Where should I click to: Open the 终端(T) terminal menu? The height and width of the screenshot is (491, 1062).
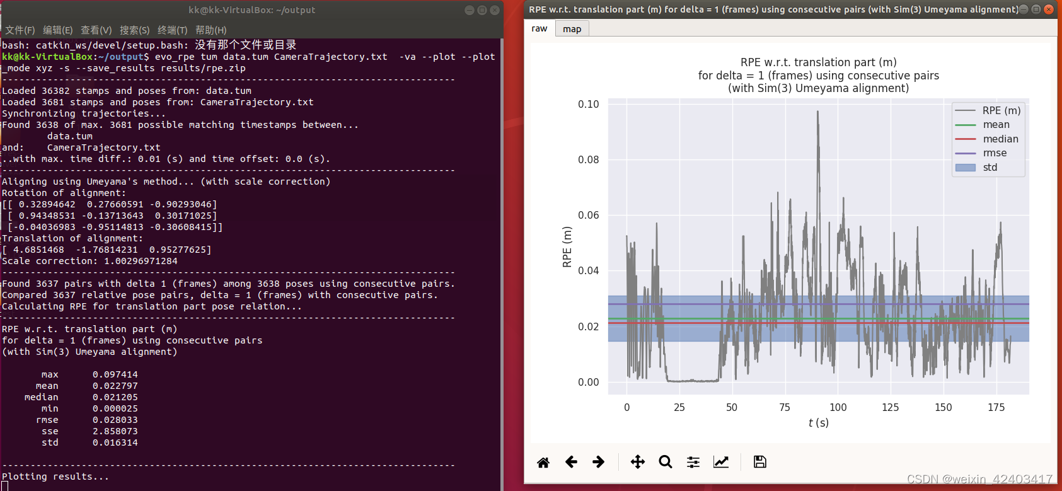[x=173, y=30]
